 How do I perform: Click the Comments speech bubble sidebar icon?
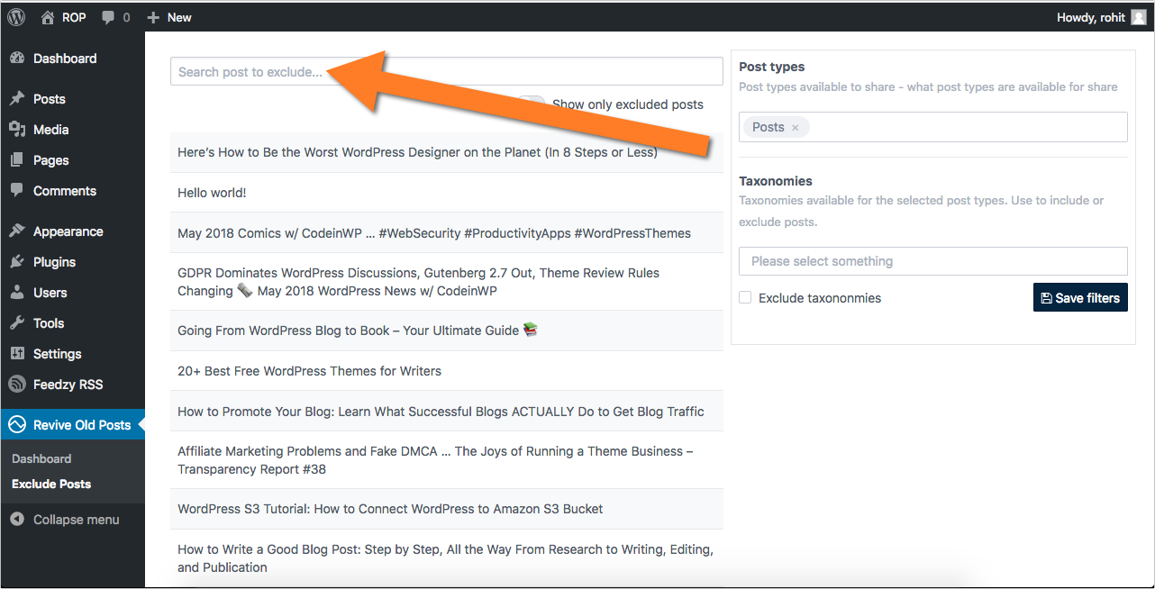click(17, 191)
